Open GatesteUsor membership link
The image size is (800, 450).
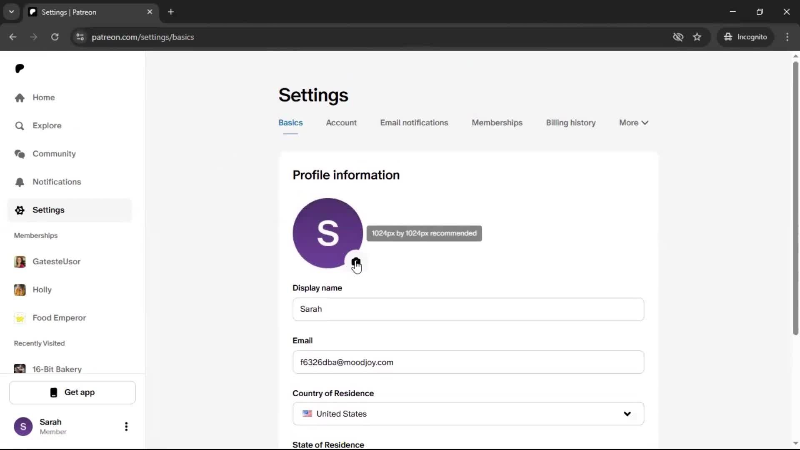[x=56, y=262]
